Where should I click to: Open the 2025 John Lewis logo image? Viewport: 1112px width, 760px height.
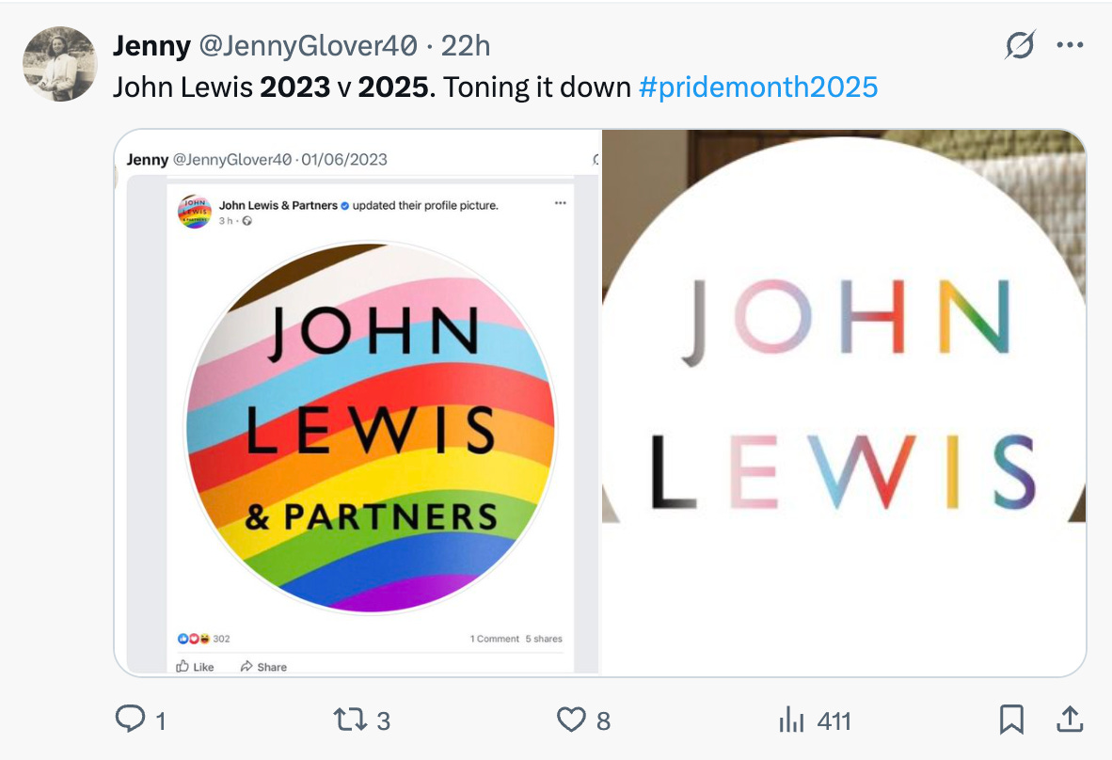[x=844, y=402]
